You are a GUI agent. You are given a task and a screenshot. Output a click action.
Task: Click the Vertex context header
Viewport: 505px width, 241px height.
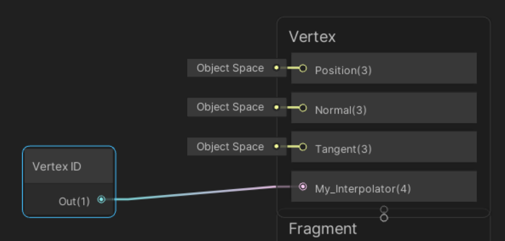312,37
